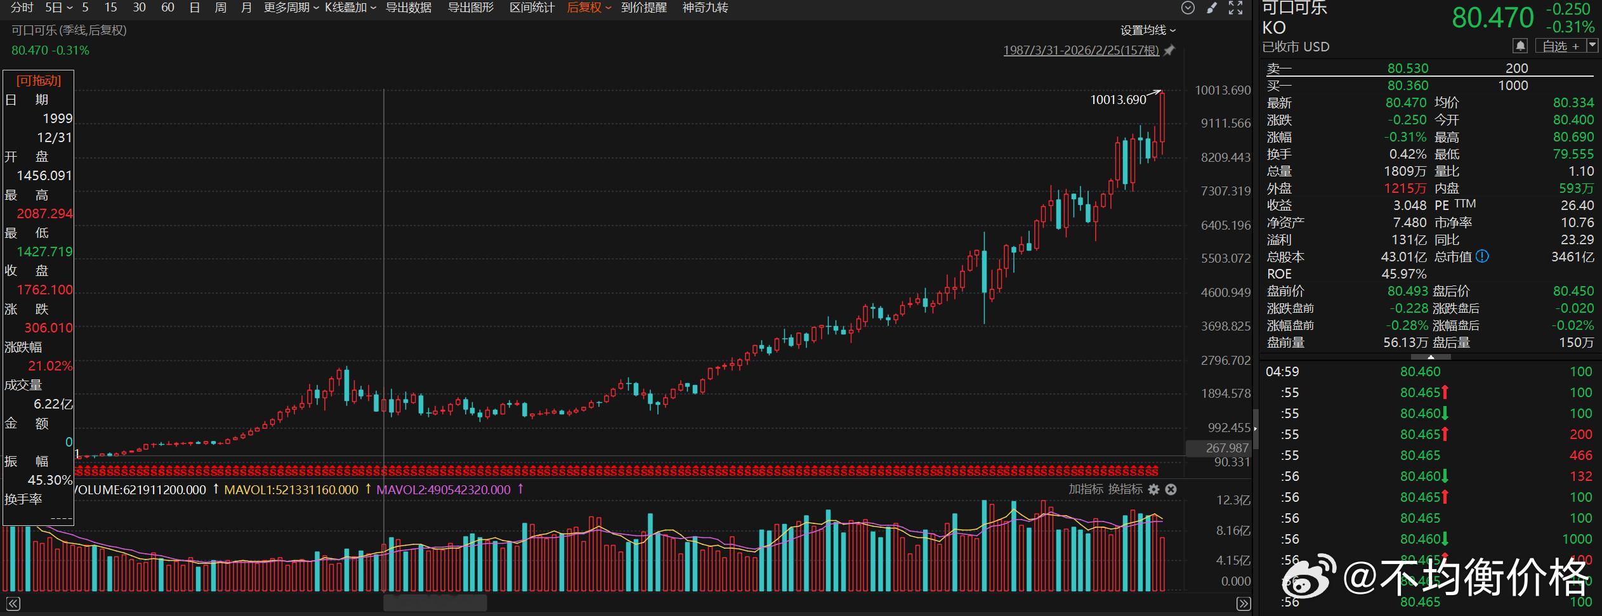Switch to the monthly 月 K-line tab
The height and width of the screenshot is (616, 1602).
click(x=247, y=8)
